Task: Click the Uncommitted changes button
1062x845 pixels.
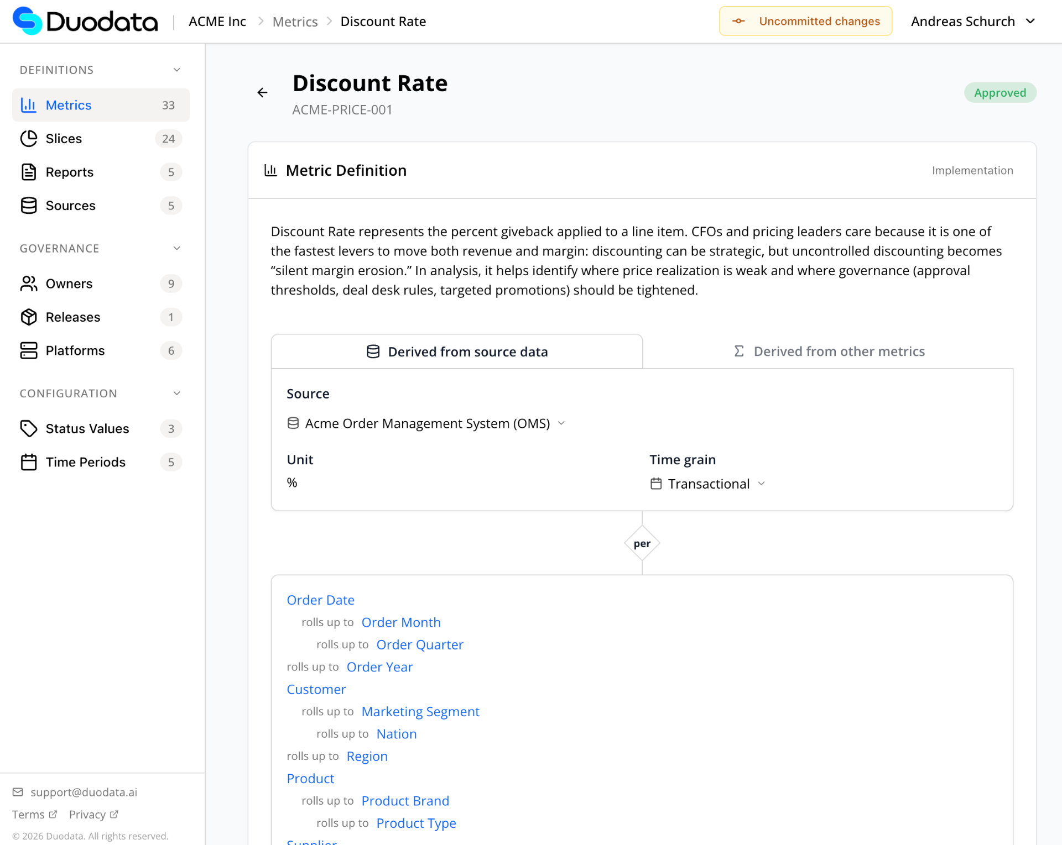Action: pos(805,20)
